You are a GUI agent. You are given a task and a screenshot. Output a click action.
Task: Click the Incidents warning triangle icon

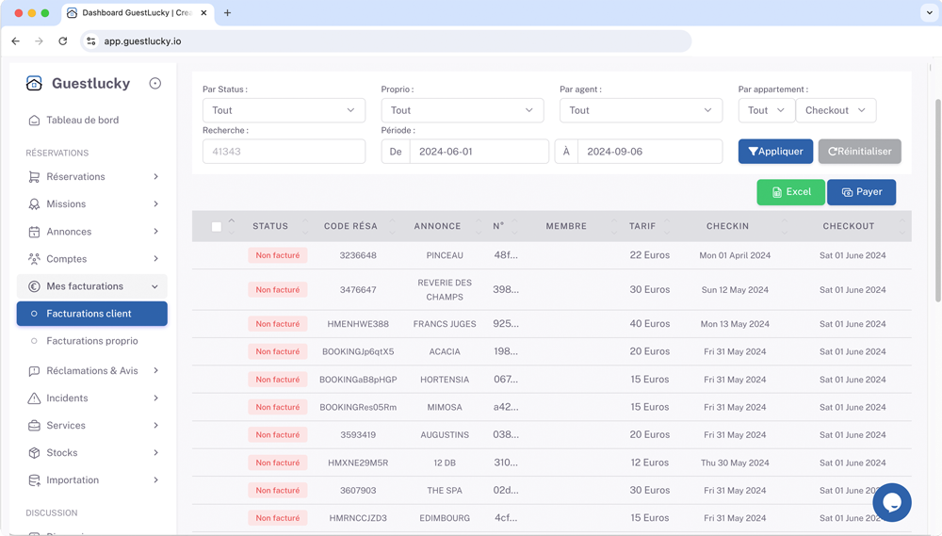click(x=34, y=398)
